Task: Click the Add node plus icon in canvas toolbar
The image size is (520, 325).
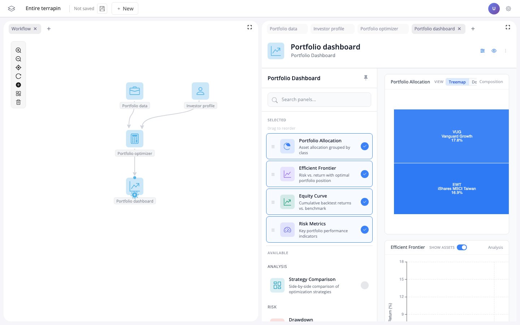Action: [x=18, y=85]
